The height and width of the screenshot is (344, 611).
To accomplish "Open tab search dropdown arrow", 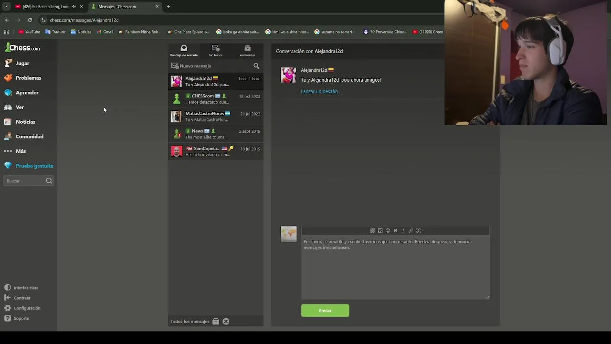I will (6, 7).
